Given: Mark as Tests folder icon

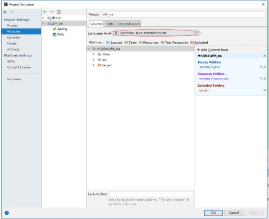Looking at the screenshot, I should pos(126,43).
